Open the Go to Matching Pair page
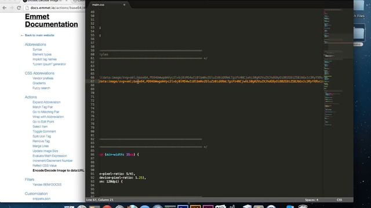 tap(46, 112)
